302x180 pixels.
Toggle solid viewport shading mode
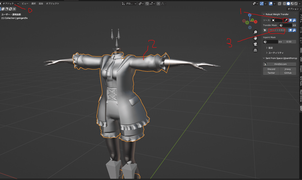[288, 4]
